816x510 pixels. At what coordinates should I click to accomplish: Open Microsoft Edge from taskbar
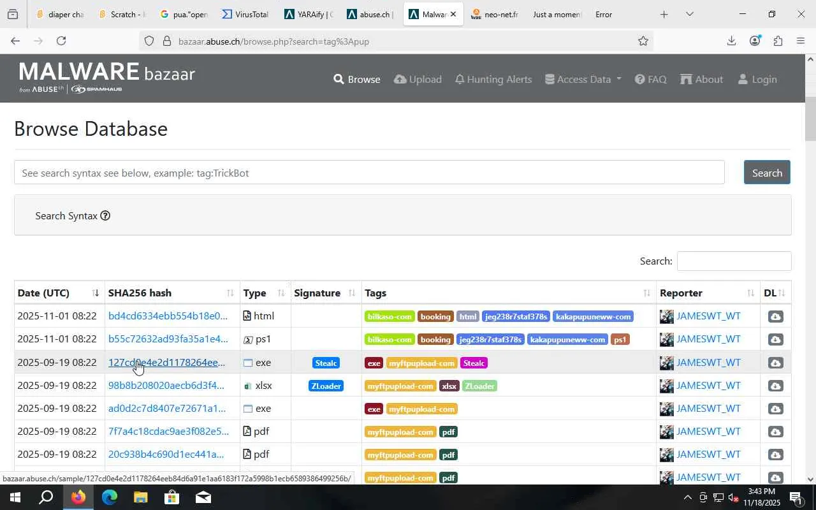(110, 497)
